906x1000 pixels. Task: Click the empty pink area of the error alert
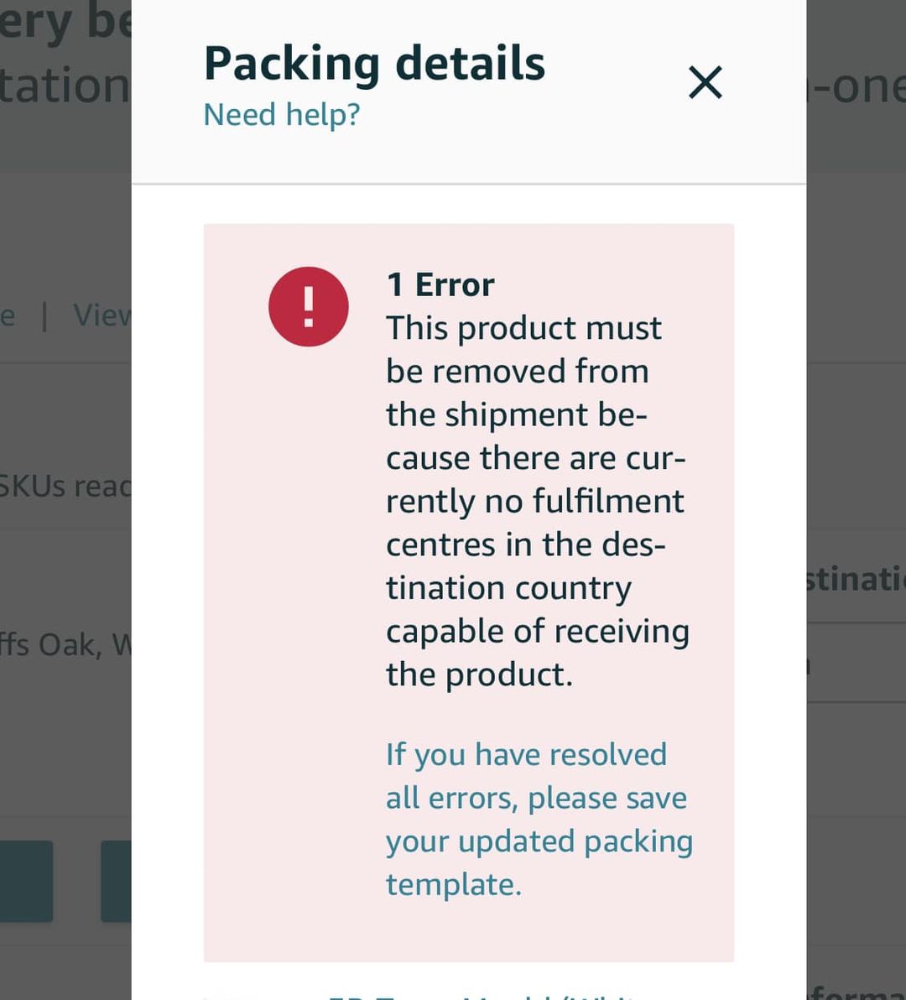tap(294, 638)
